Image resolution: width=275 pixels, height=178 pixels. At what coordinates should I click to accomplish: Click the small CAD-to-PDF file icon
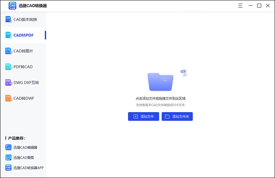[x=184, y=73]
